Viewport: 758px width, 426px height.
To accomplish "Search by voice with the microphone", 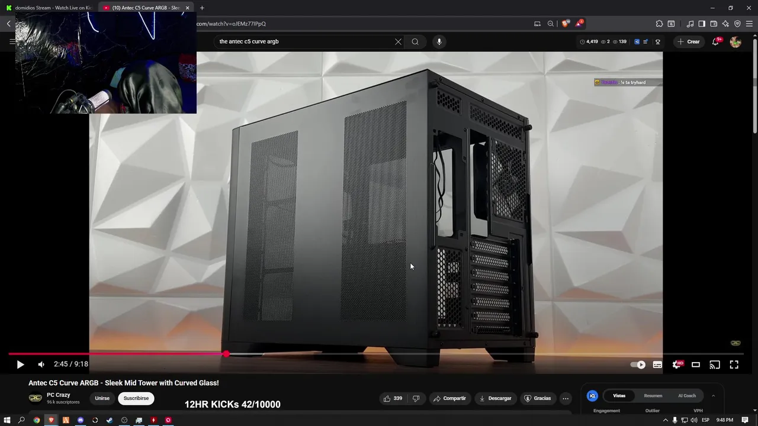I will click(x=439, y=41).
